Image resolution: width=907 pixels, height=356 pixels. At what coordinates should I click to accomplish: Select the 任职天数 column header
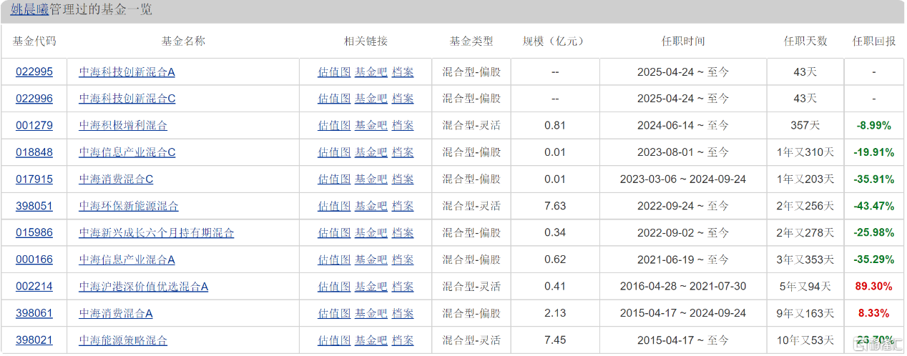[805, 41]
